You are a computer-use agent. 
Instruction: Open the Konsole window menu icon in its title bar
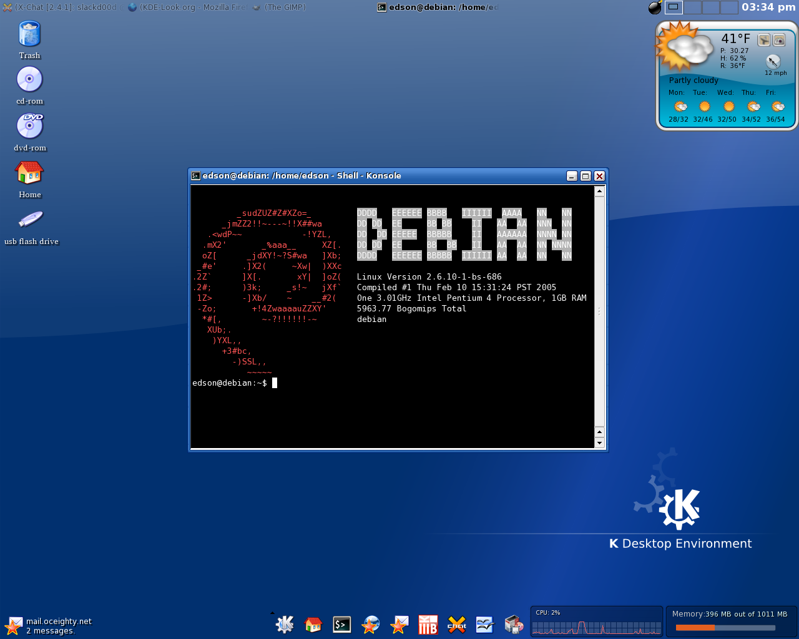click(x=195, y=176)
